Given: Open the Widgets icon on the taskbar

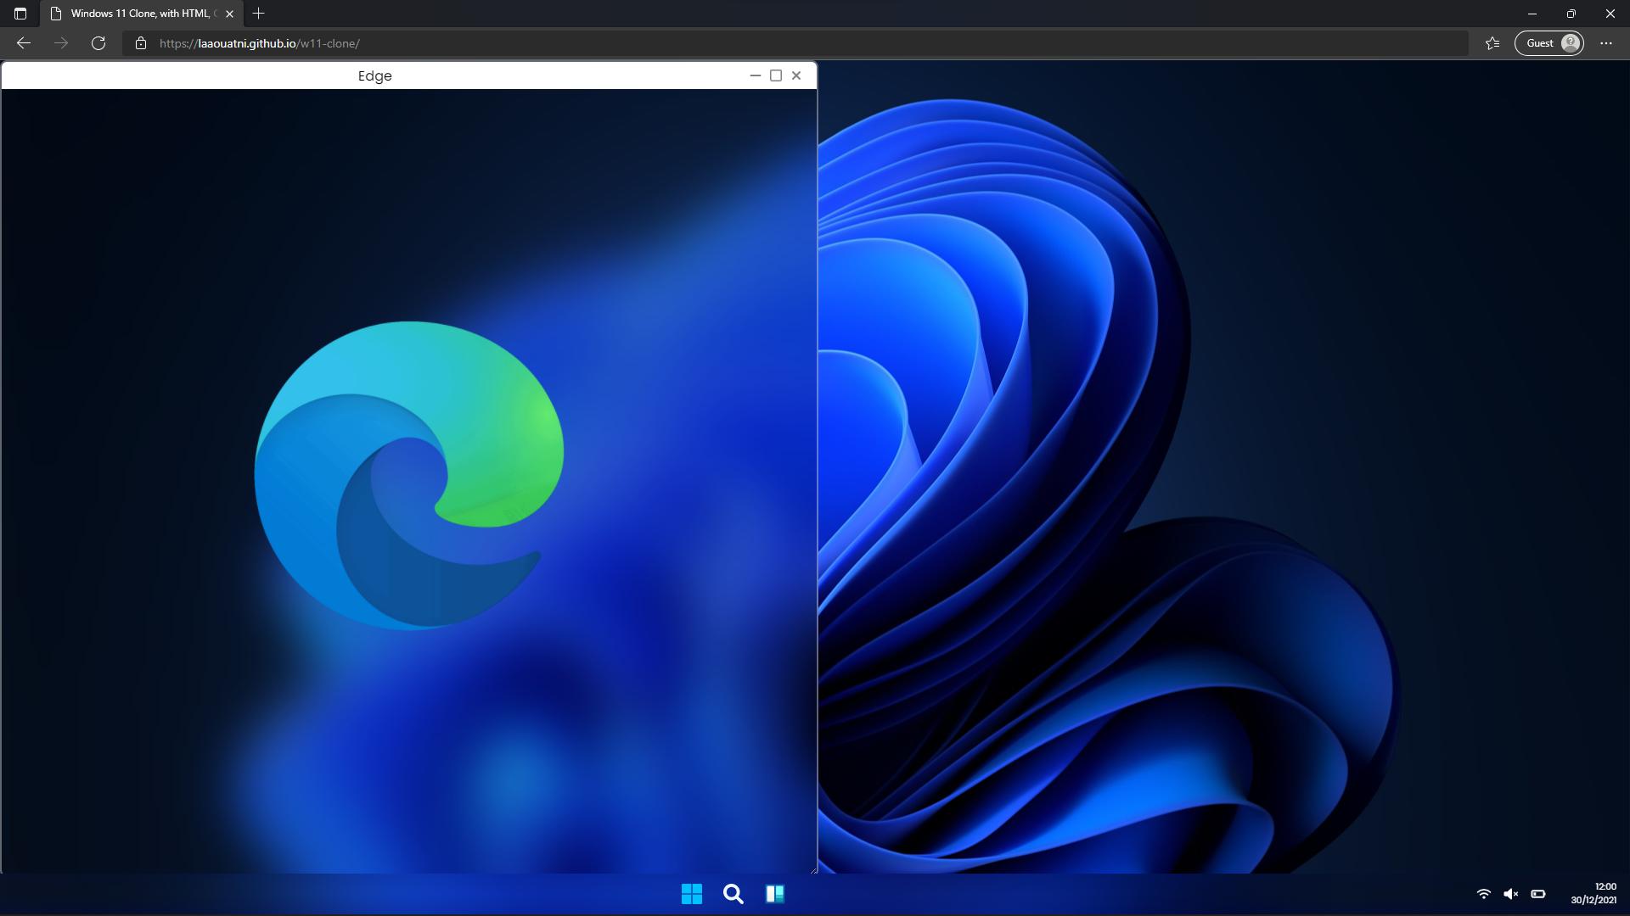Looking at the screenshot, I should (x=775, y=893).
